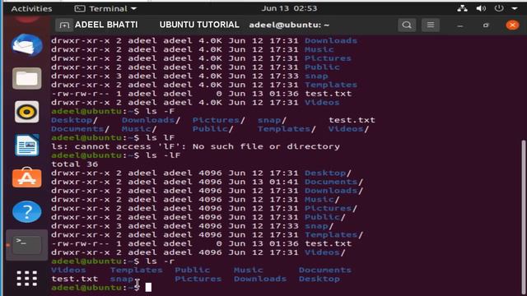This screenshot has height=296, width=527.
Task: Show Applications grid in dock
Action: pos(27,279)
